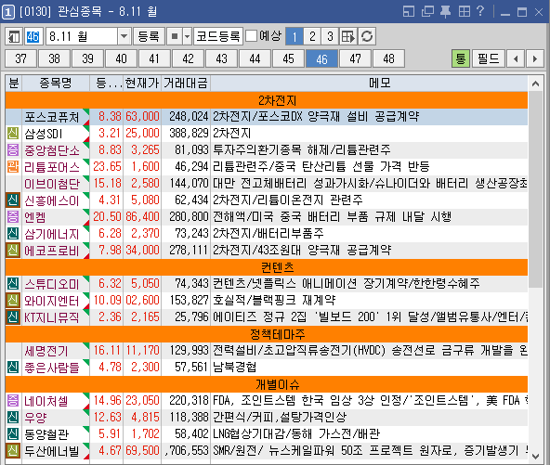Click the screen layout icon in title bar
The width and height of the screenshot is (550, 465).
point(409,11)
